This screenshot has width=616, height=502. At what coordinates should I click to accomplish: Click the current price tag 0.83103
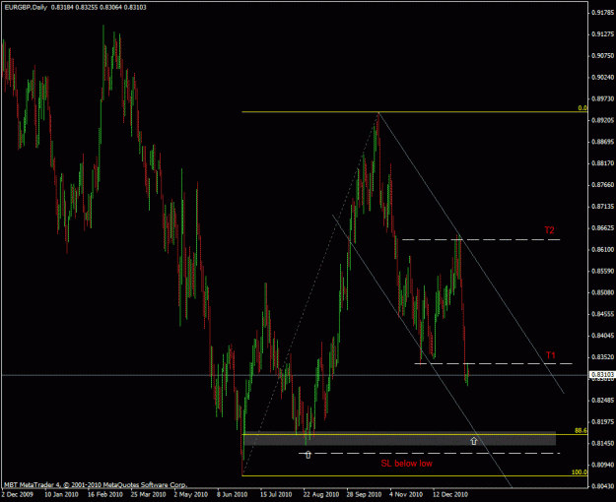602,375
